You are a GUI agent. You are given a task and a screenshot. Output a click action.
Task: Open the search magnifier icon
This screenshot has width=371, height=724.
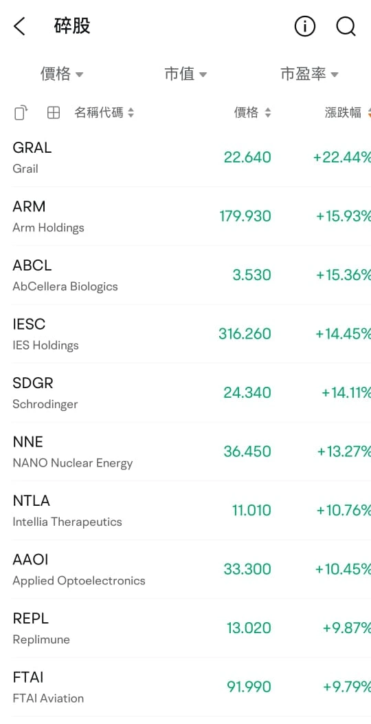[x=346, y=27]
